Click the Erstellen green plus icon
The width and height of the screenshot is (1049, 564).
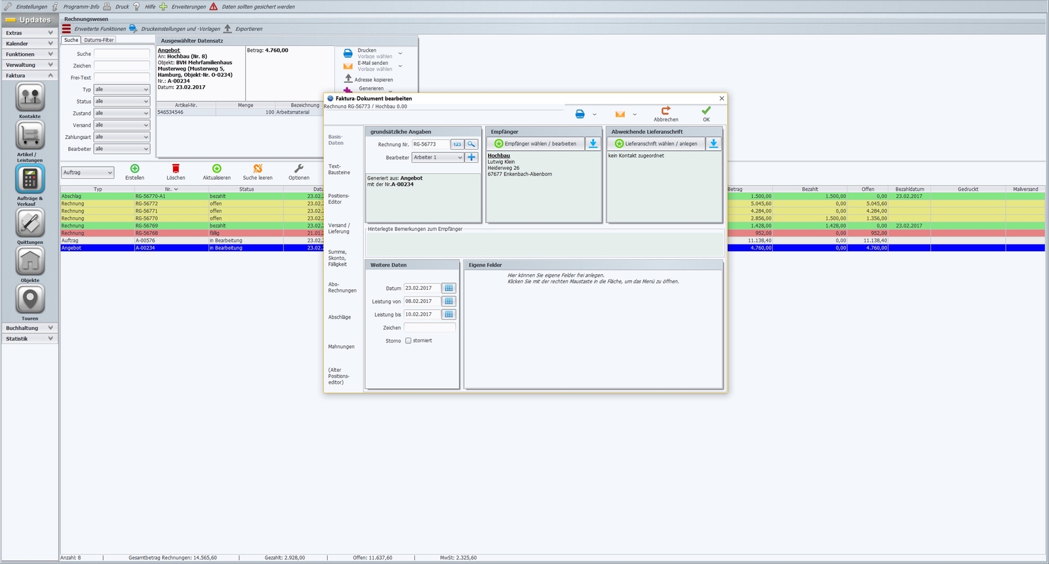135,169
